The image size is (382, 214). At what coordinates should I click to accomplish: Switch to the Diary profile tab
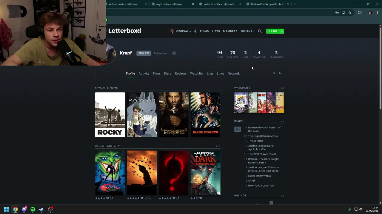point(168,73)
